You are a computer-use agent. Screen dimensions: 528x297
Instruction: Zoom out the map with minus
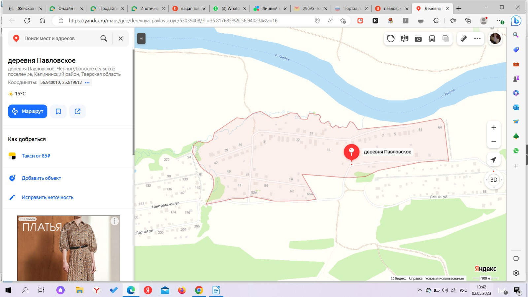[x=494, y=141]
